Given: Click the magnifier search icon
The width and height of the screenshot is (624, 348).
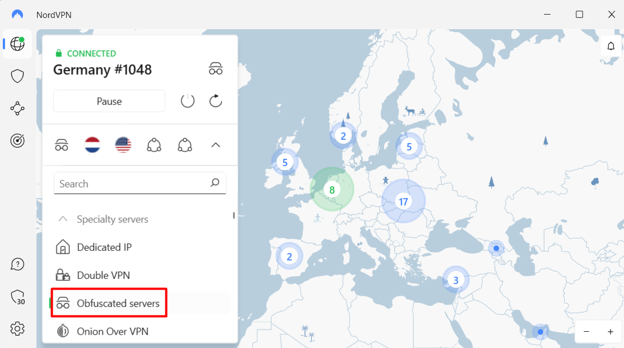Looking at the screenshot, I should coord(215,182).
